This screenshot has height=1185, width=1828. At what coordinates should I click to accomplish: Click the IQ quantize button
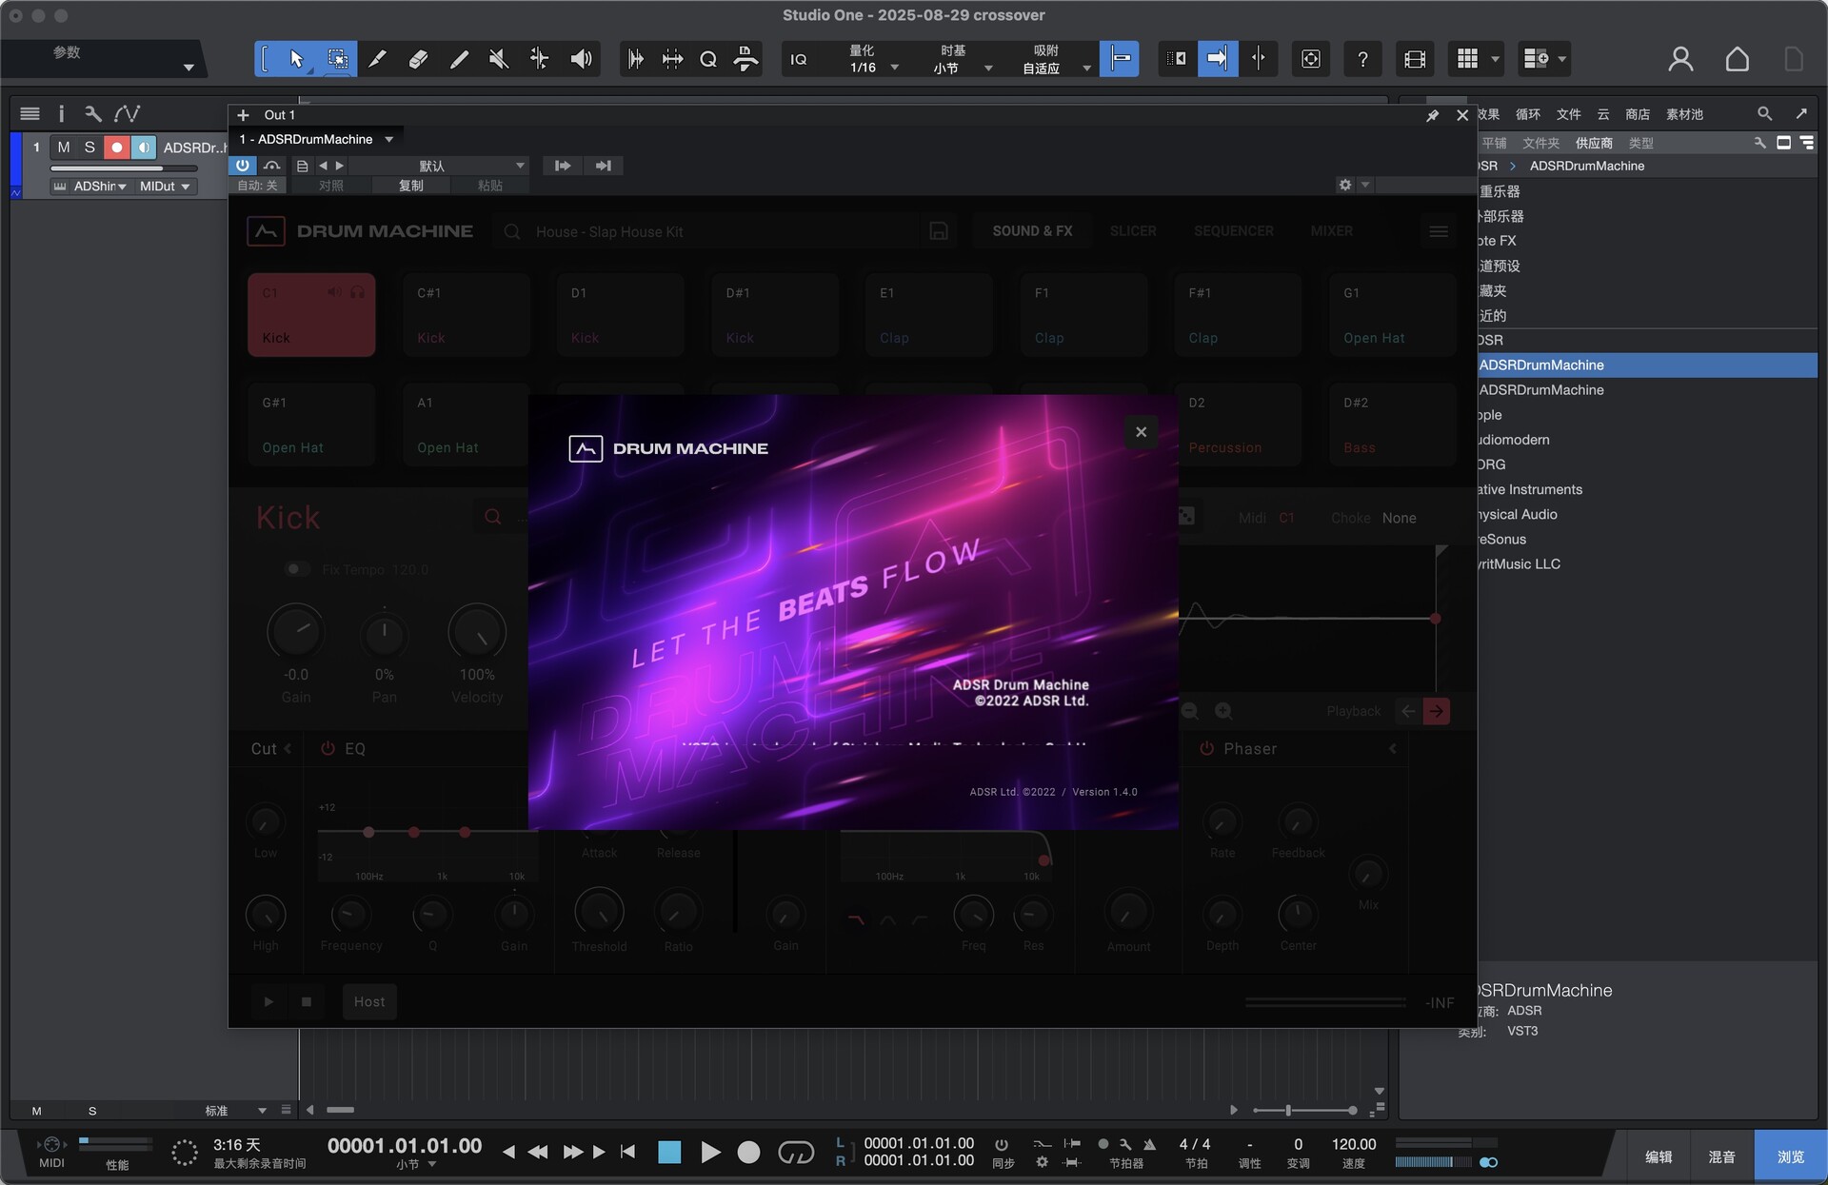click(x=799, y=59)
